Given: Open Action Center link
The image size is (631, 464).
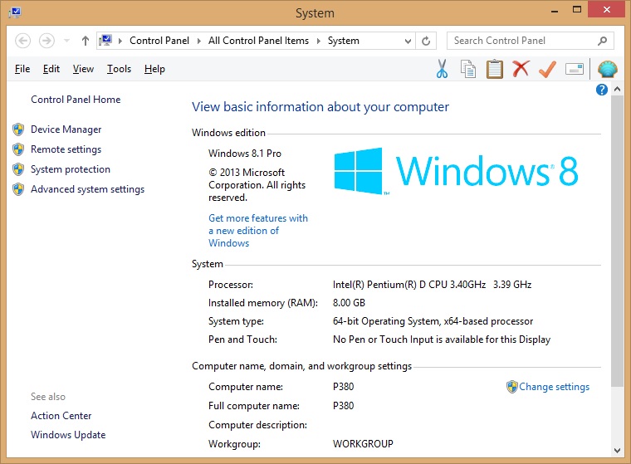Looking at the screenshot, I should [x=61, y=416].
